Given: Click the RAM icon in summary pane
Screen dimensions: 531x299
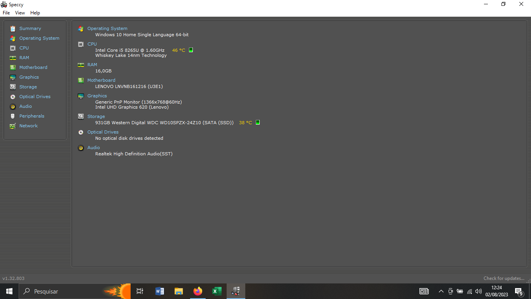Looking at the screenshot, I should 81,65.
